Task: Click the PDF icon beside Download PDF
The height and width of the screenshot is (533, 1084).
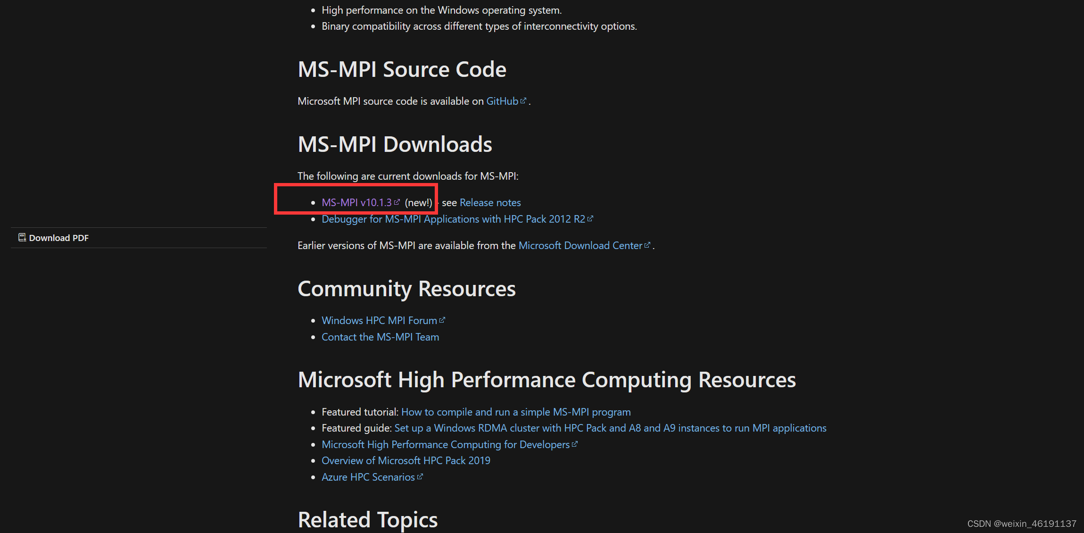Action: tap(22, 237)
